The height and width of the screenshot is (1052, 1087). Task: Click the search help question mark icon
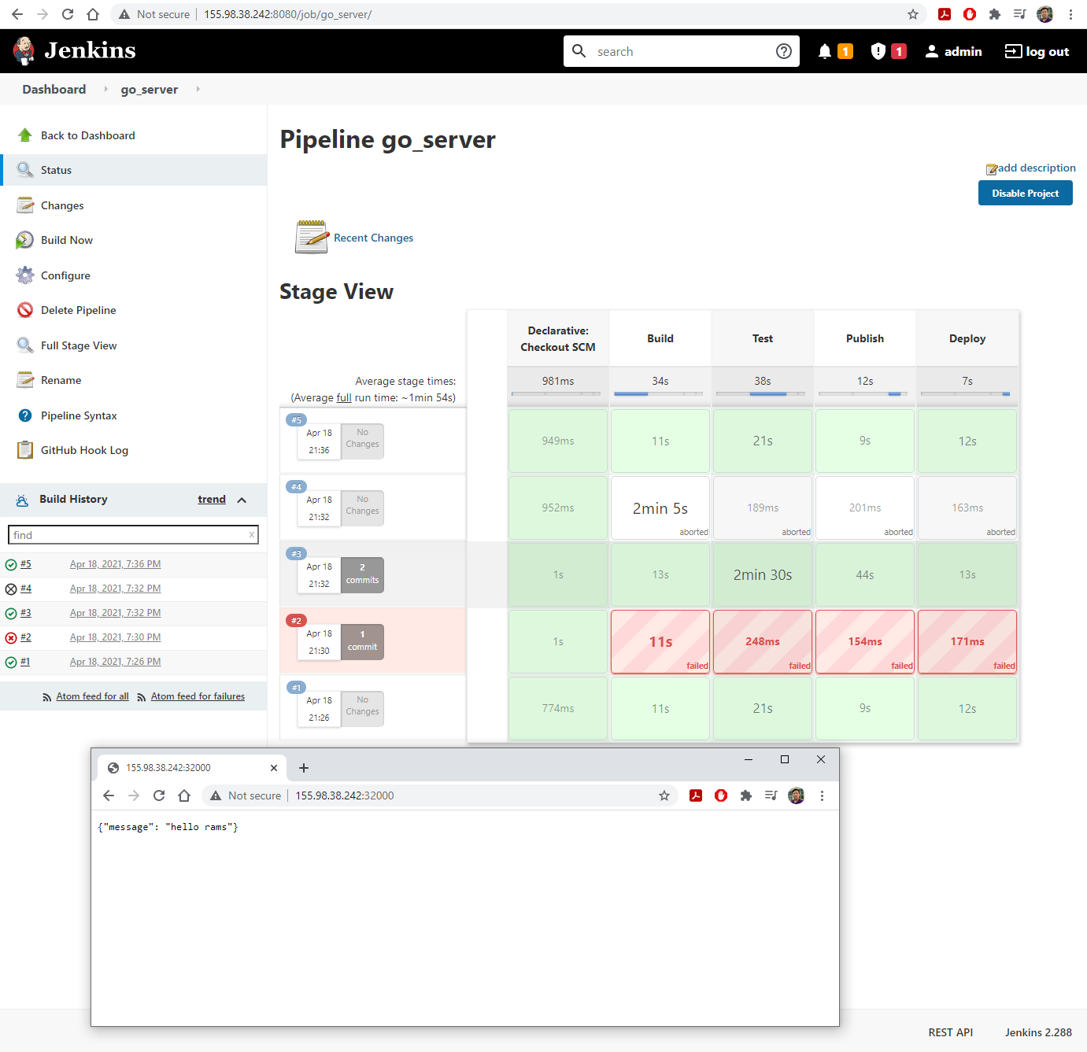click(x=783, y=51)
